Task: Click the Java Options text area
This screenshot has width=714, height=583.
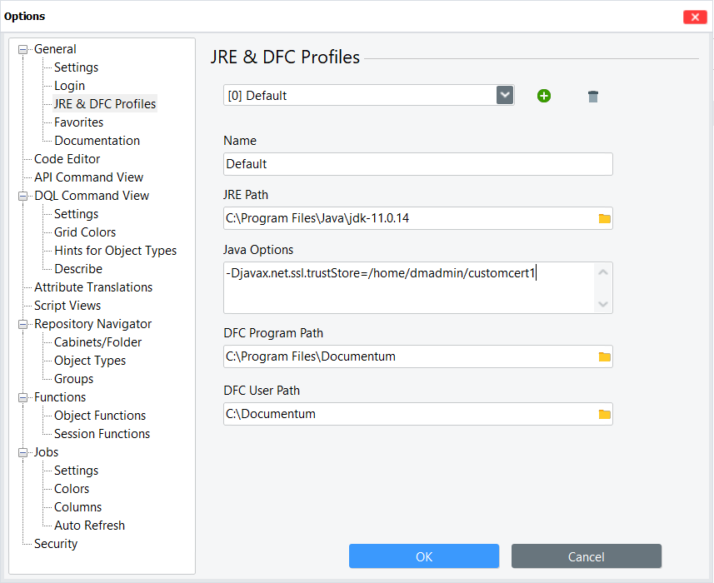Action: tap(408, 288)
